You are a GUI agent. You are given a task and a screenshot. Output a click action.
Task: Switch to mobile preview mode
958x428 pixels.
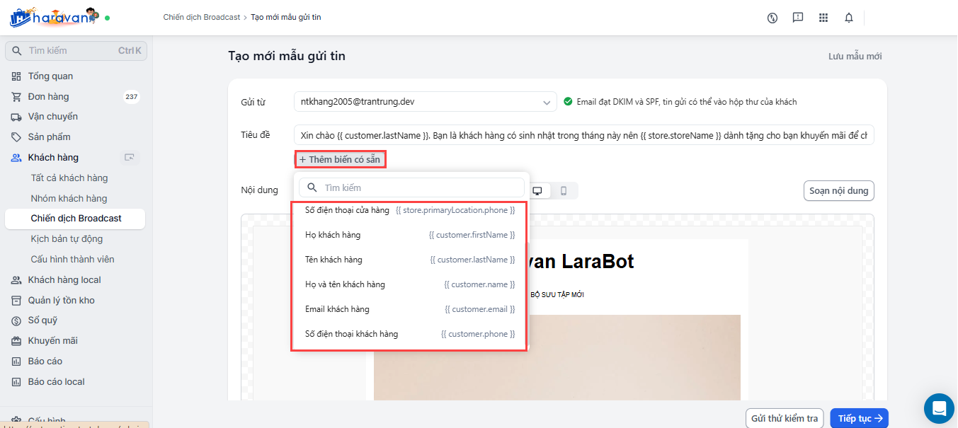coord(564,191)
